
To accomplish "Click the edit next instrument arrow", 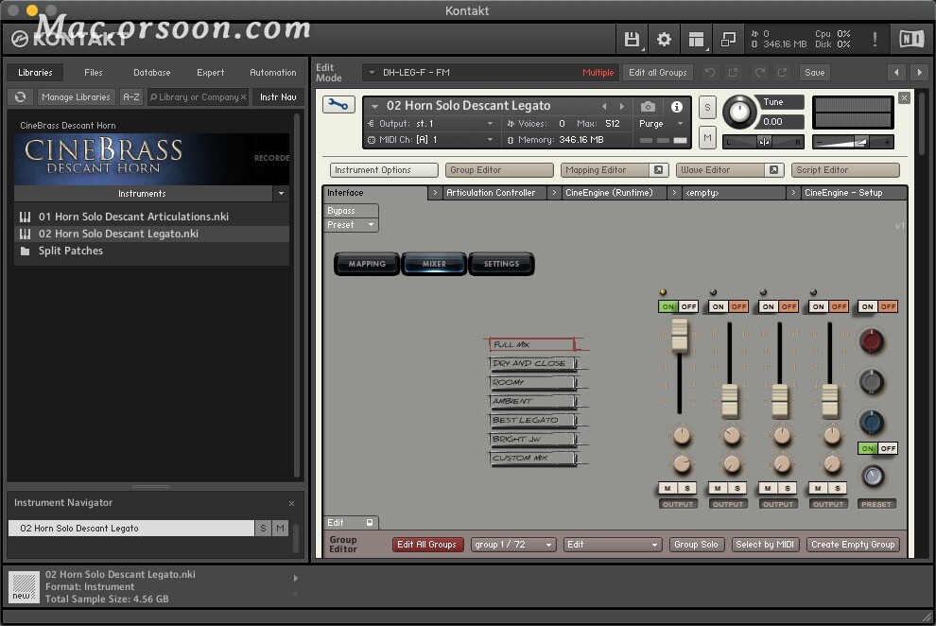I will 919,72.
